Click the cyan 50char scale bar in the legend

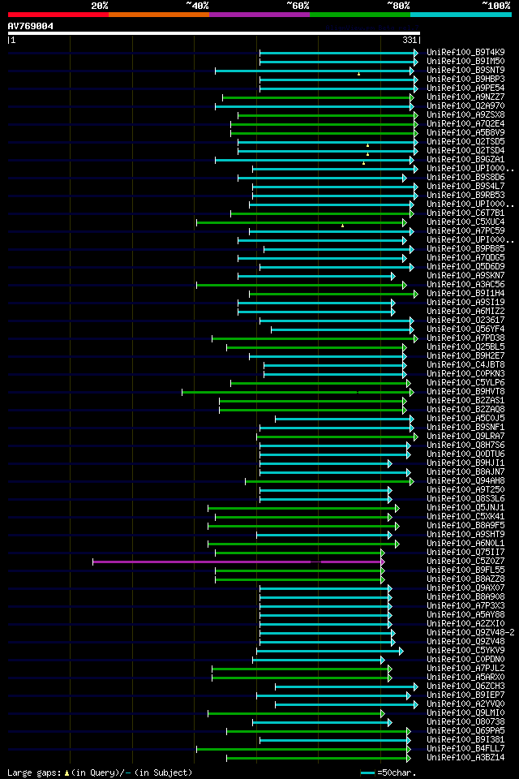(367, 773)
